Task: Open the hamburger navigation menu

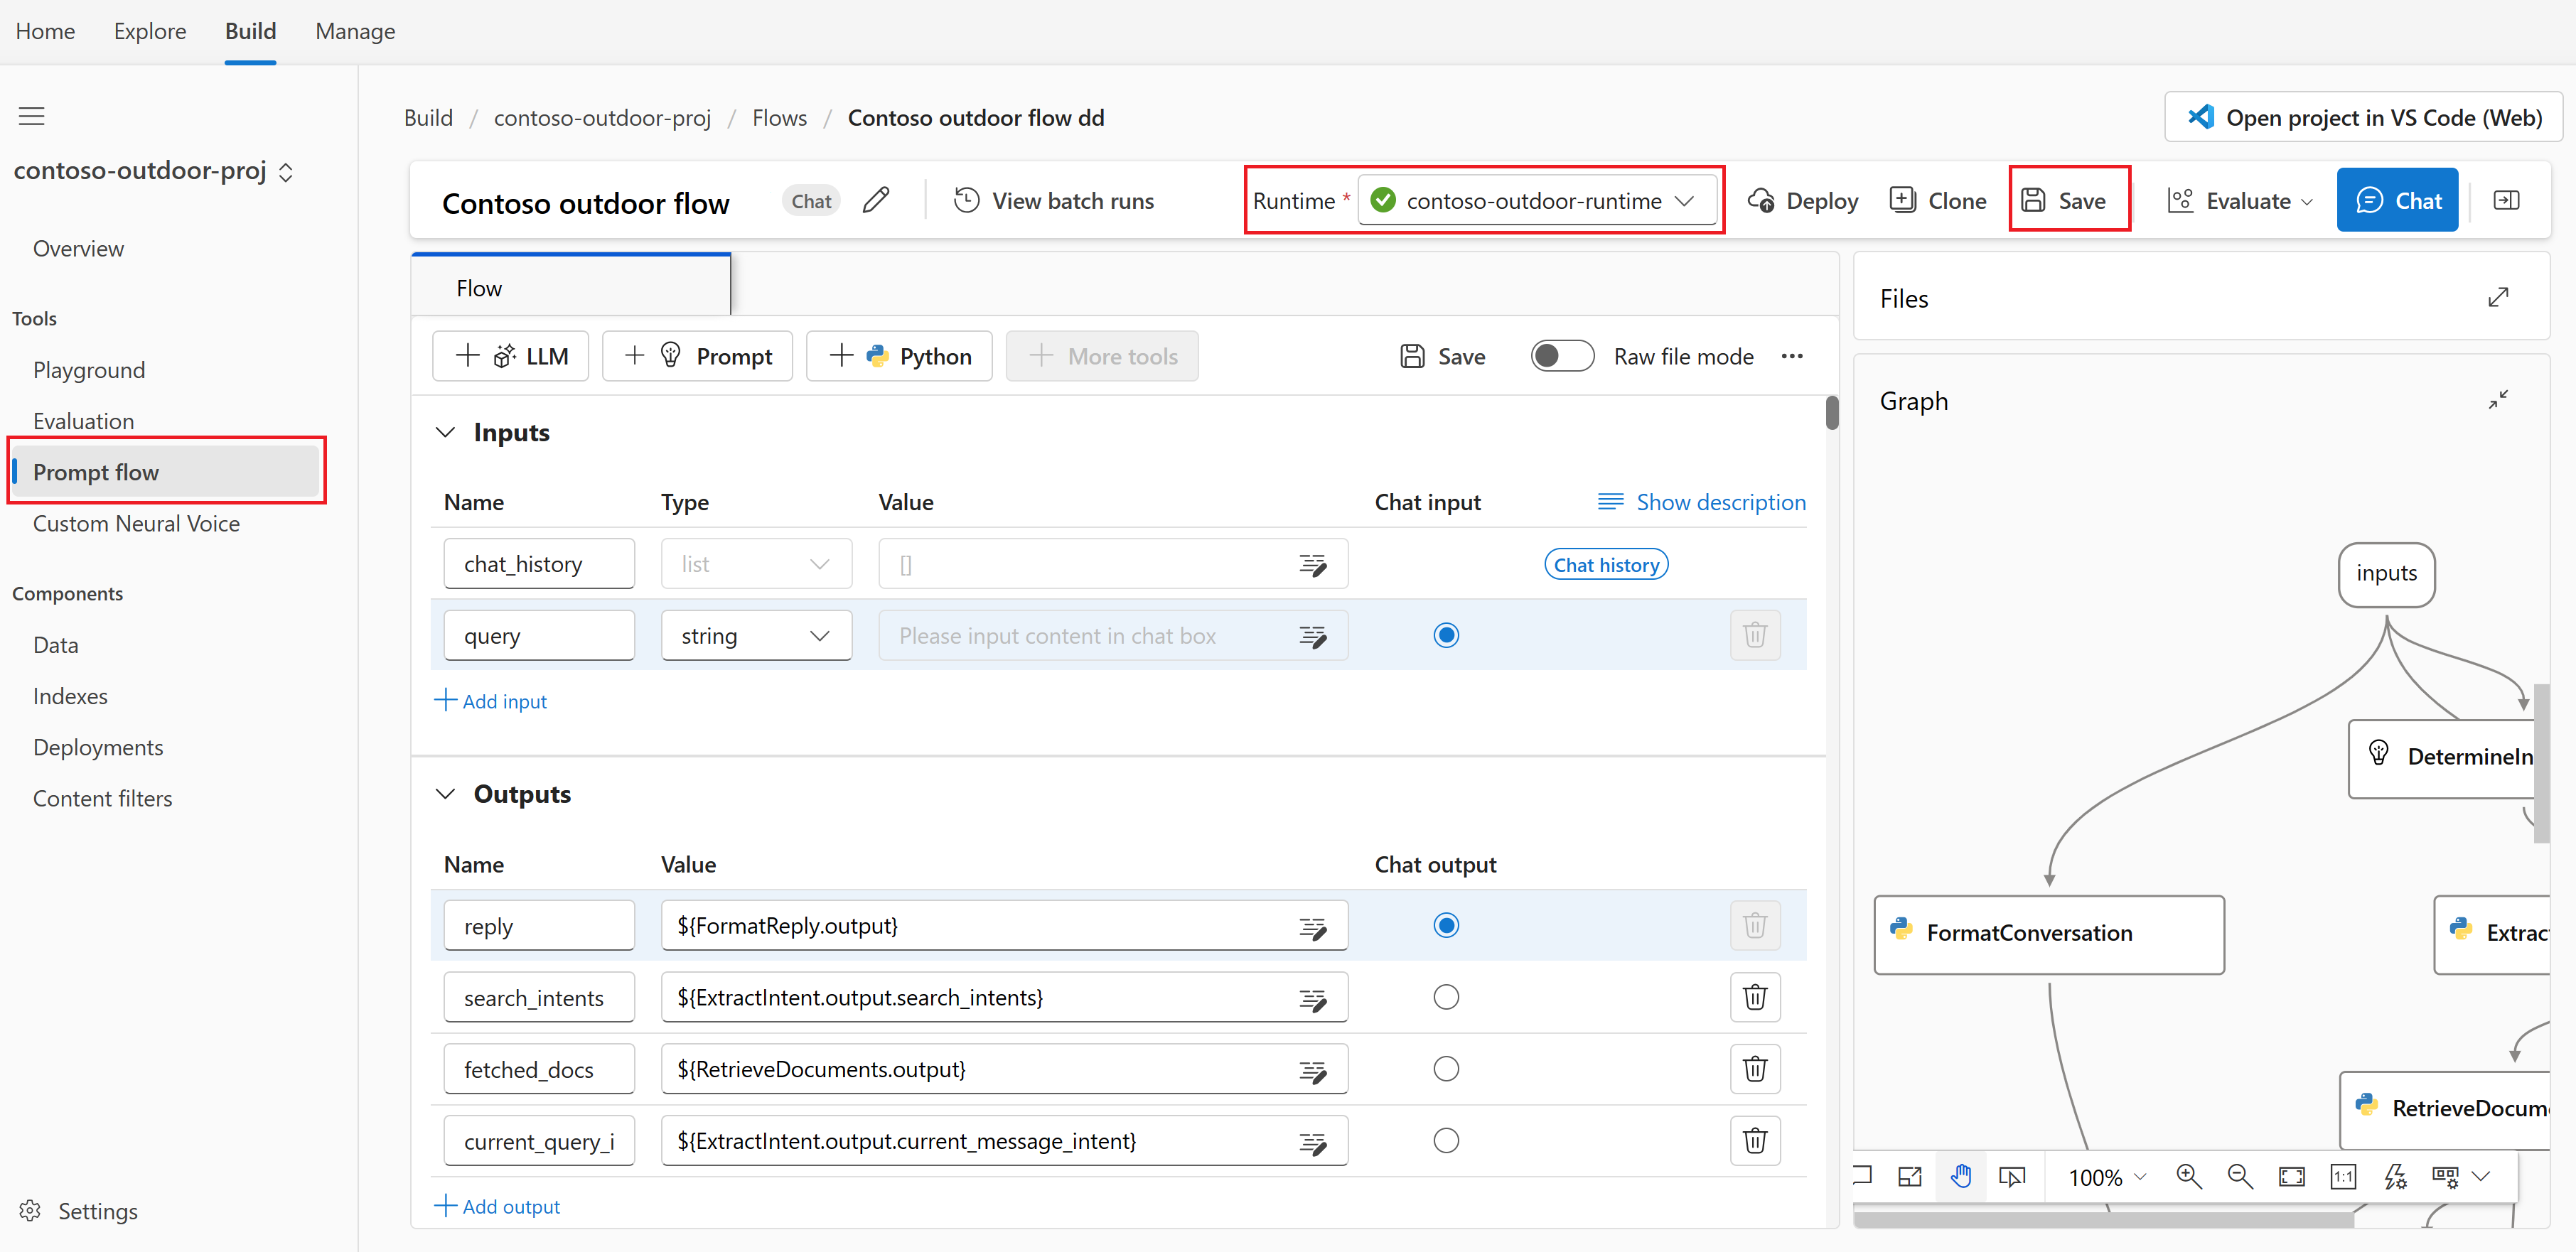Action: 32,116
